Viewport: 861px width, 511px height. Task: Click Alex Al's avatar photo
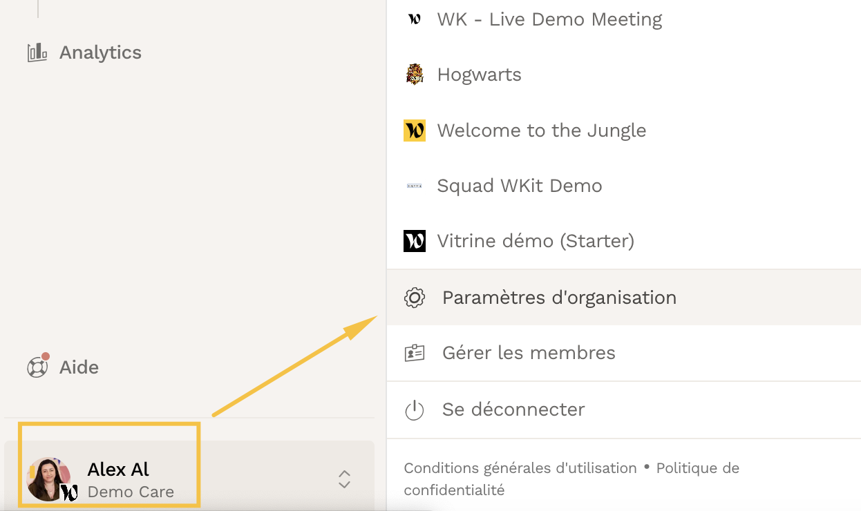[48, 479]
